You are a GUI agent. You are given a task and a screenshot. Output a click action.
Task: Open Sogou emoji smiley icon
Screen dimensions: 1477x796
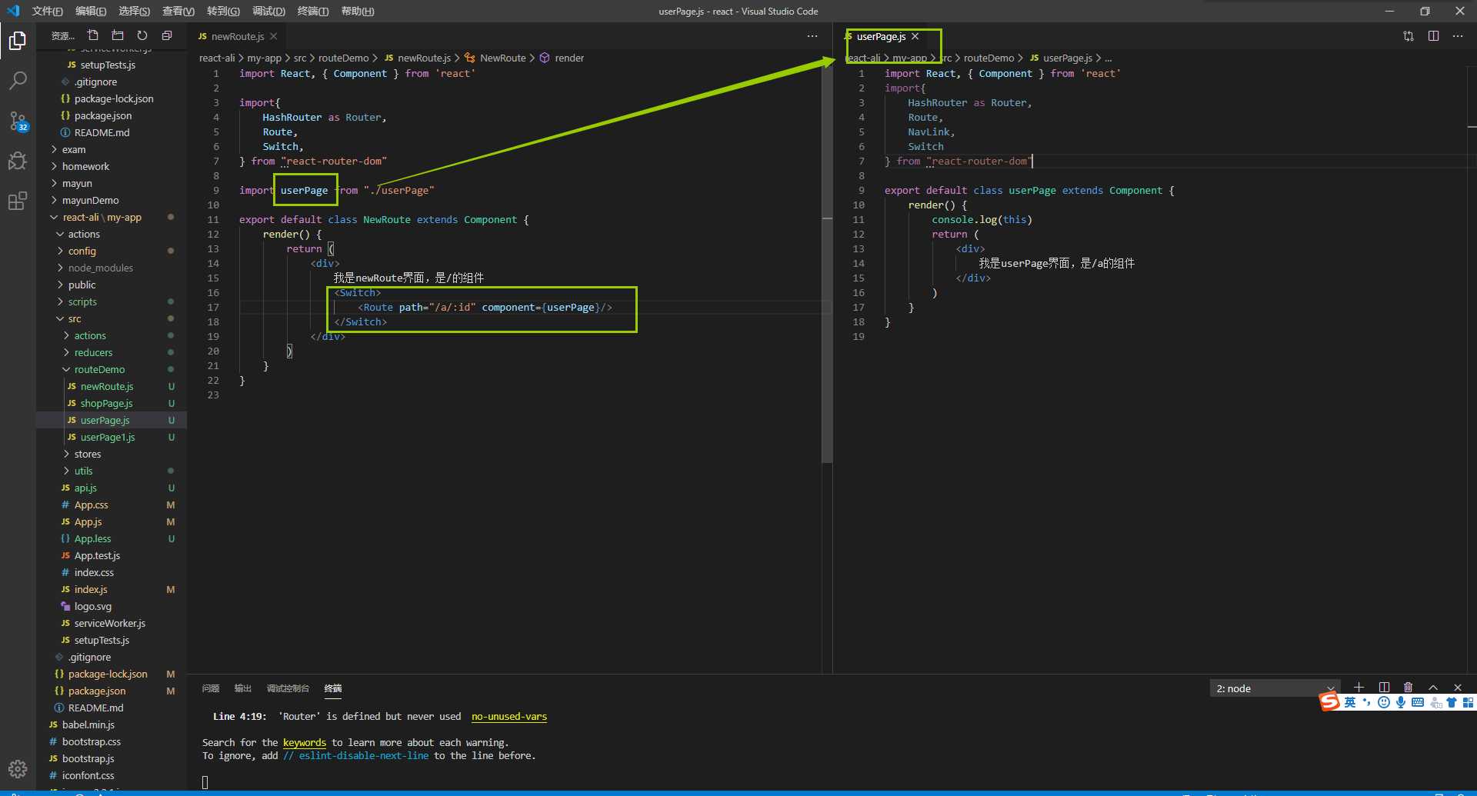point(1383,702)
